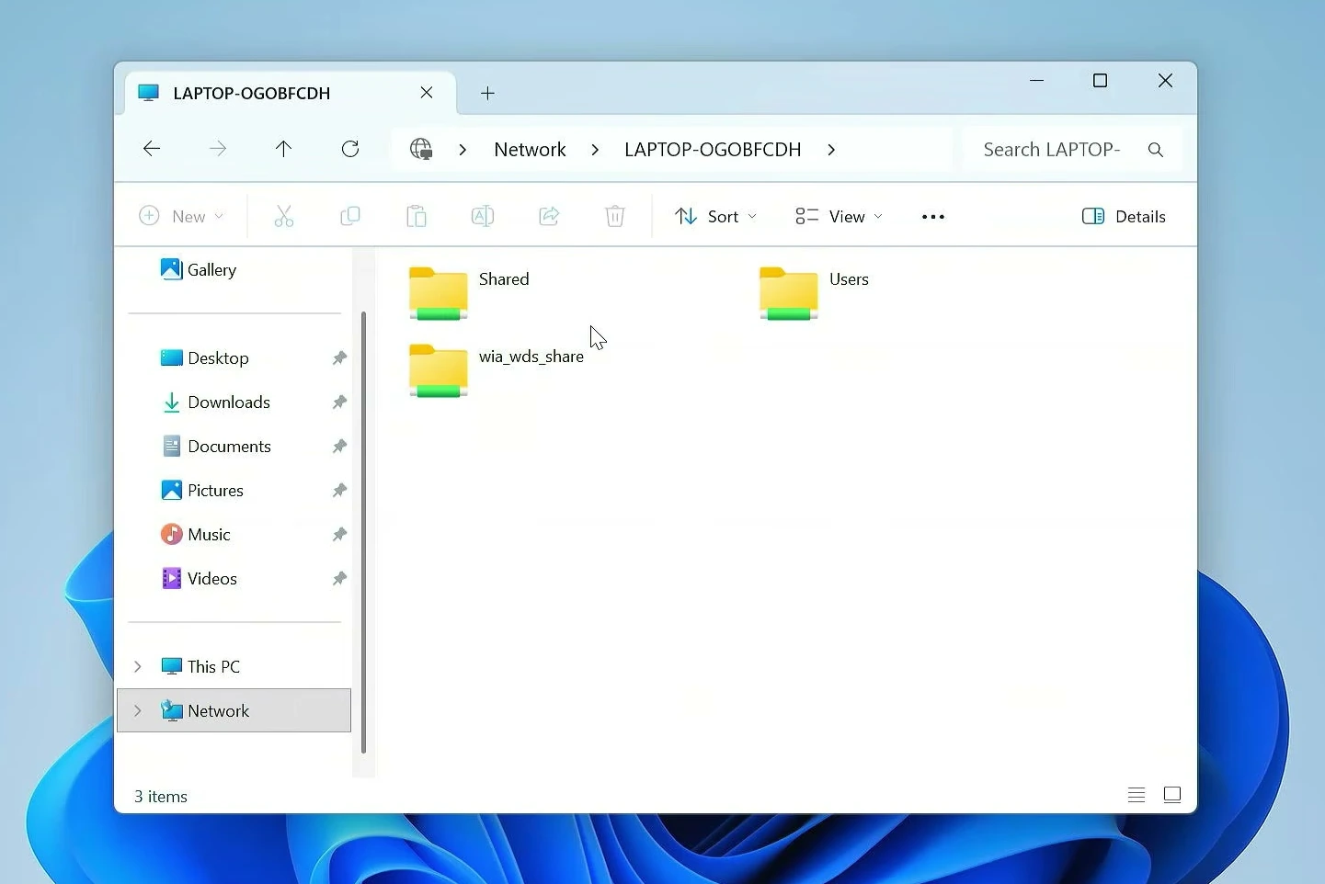Click the Rename icon in toolbar

tap(483, 217)
